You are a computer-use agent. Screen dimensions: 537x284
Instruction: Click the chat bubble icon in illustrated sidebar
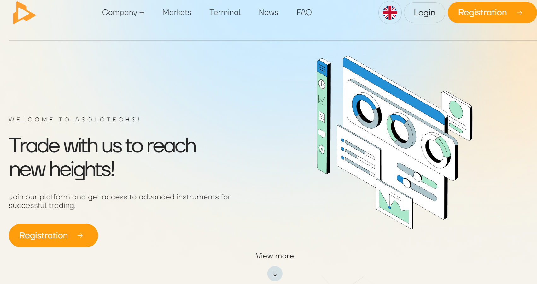[x=322, y=133]
